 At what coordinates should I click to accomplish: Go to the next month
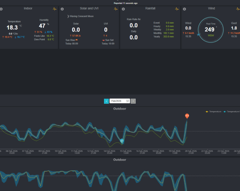click(x=133, y=101)
